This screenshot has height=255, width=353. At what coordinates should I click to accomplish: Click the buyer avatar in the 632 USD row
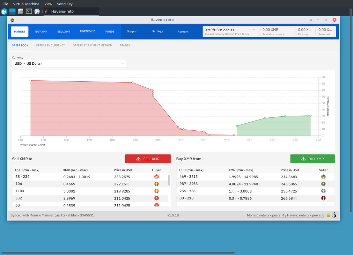tap(157, 198)
